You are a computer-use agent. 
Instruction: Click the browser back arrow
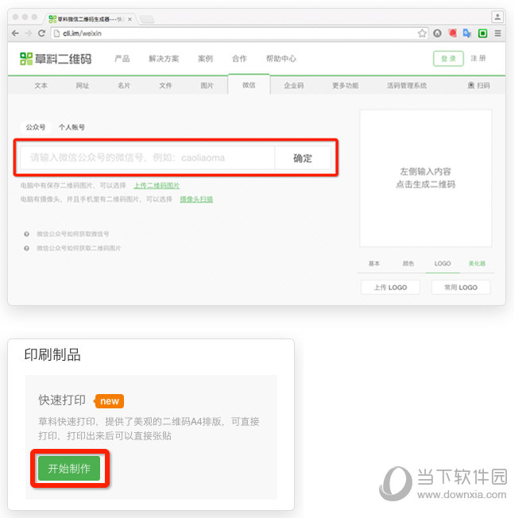coord(15,33)
